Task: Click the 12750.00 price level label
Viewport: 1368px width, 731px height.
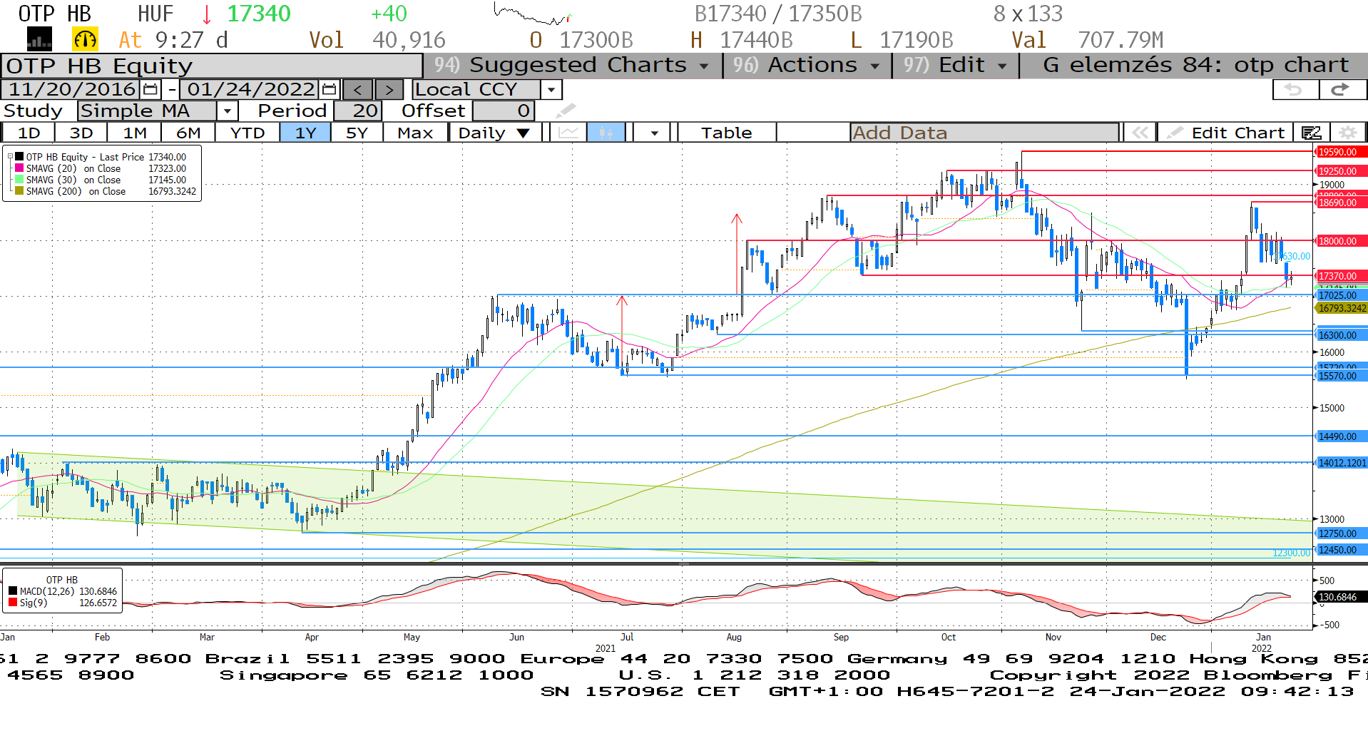Action: coord(1340,533)
